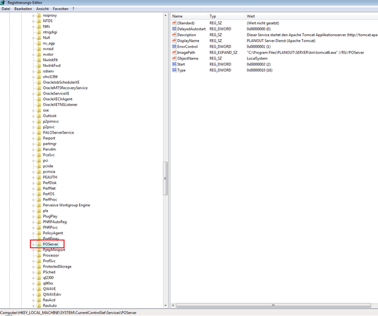Open the Bearbeiten menu
378x316 pixels.
(23, 9)
